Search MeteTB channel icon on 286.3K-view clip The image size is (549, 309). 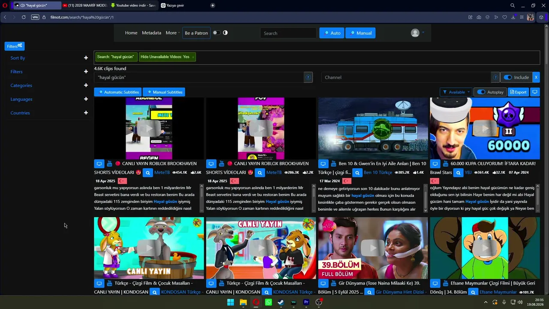pyautogui.click(x=259, y=173)
